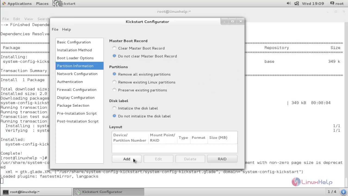Click the Edit partition button
Screen dimensions: 348x196
pos(158,159)
